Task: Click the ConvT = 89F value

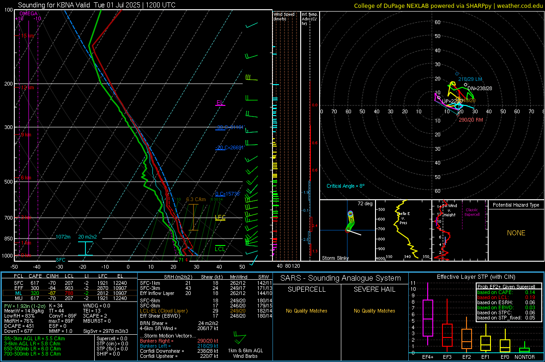Action: (x=62, y=316)
